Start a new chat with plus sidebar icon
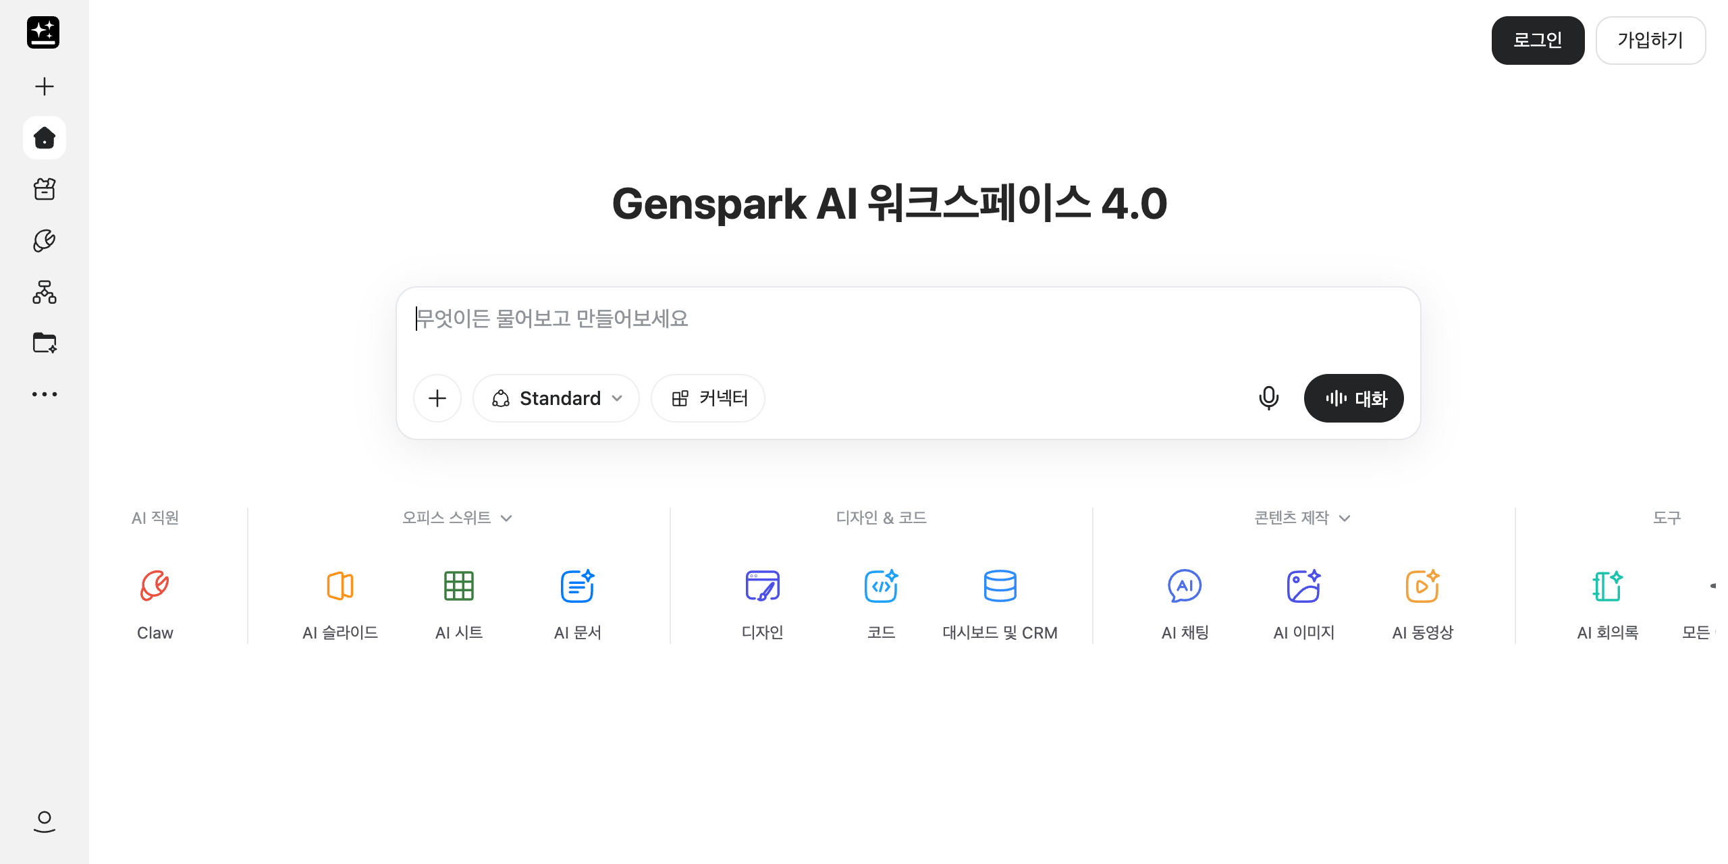 45,86
